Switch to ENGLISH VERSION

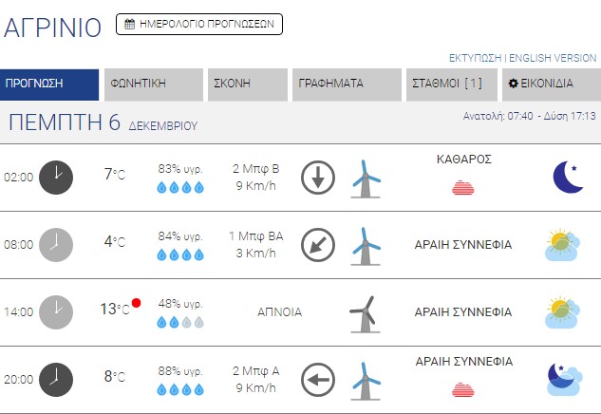[553, 58]
